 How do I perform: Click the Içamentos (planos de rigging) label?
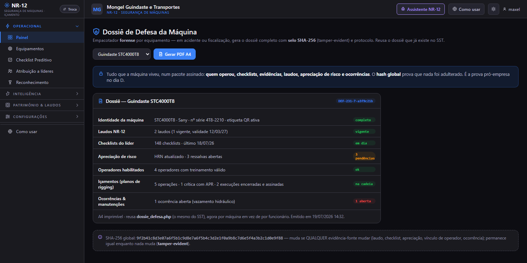click(x=119, y=184)
